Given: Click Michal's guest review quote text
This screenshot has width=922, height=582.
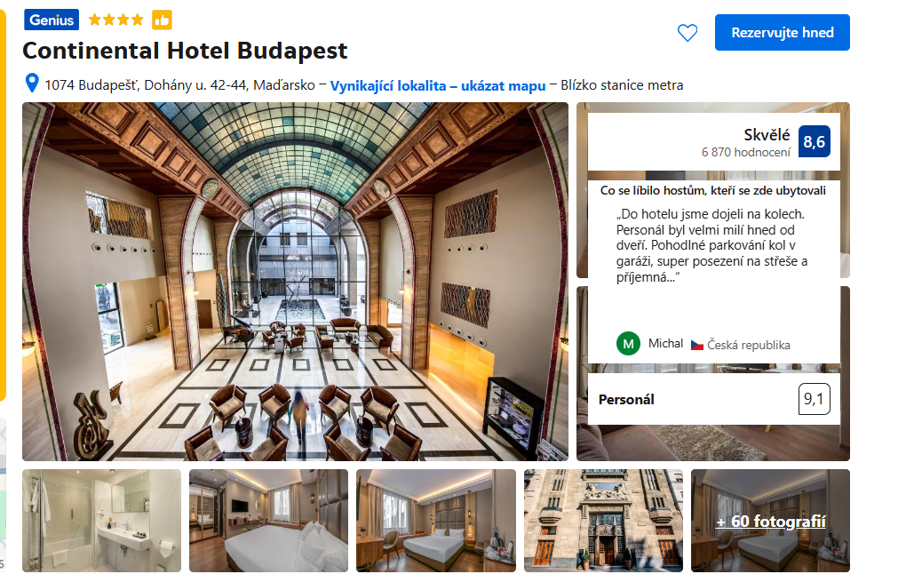Looking at the screenshot, I should (711, 245).
